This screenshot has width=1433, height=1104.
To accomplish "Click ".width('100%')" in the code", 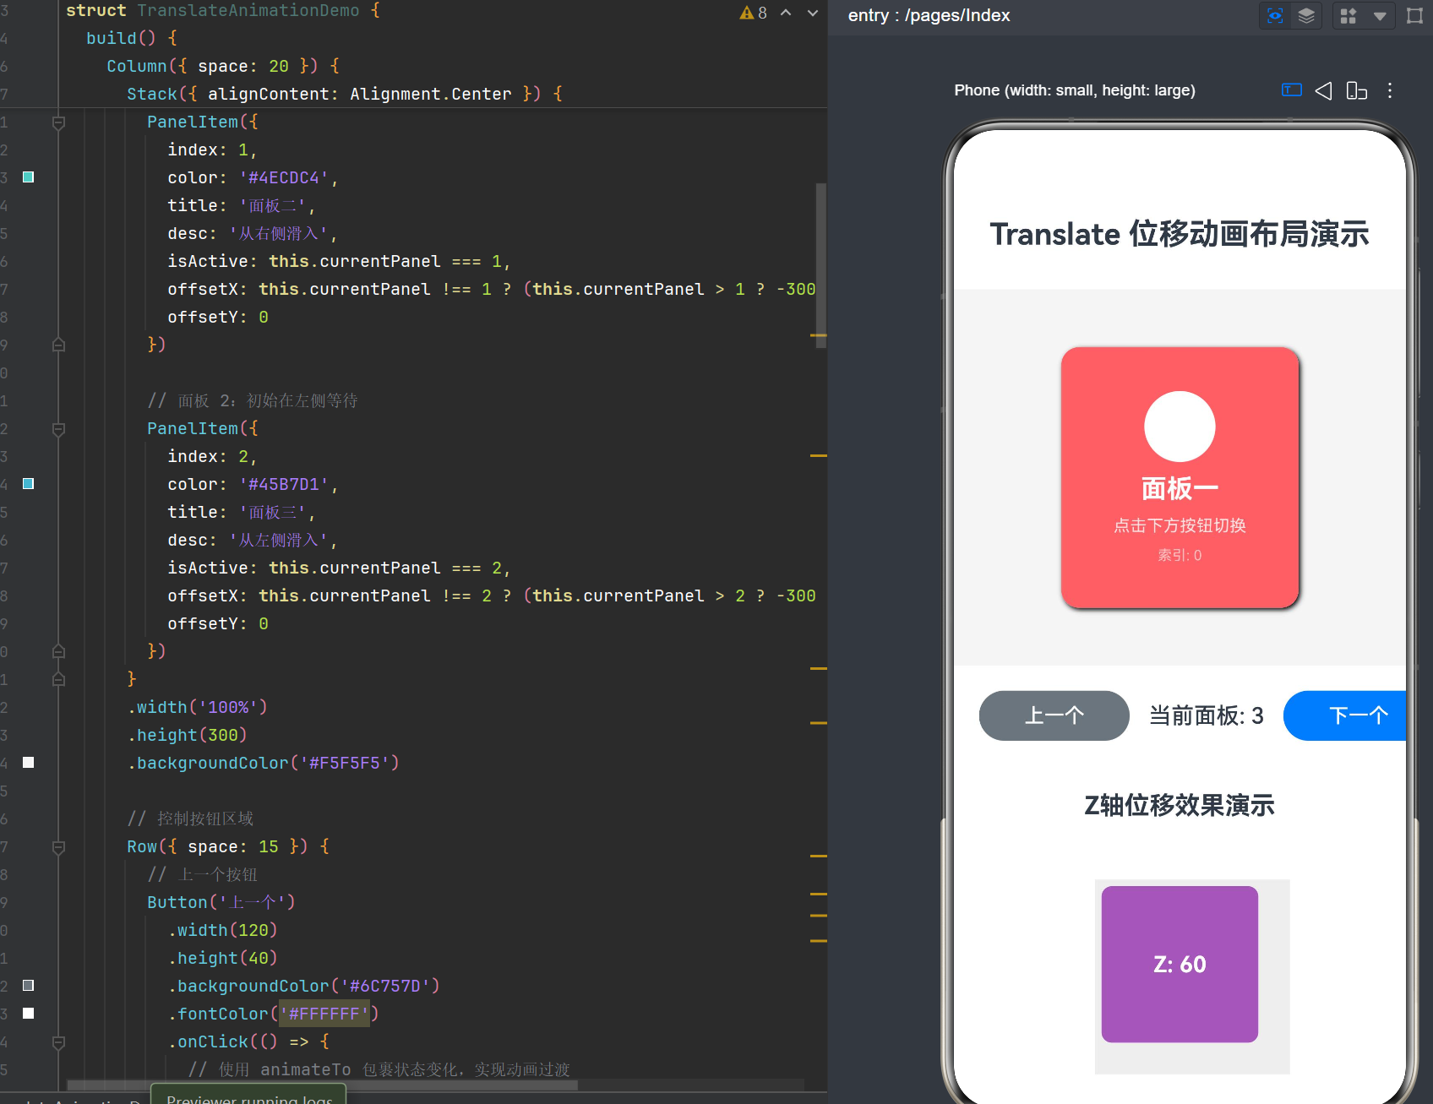I will point(198,707).
